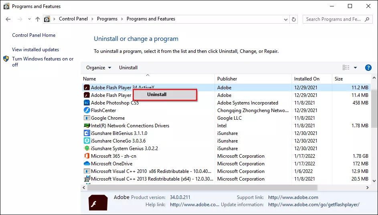Open Control Panel Home link

[34, 35]
